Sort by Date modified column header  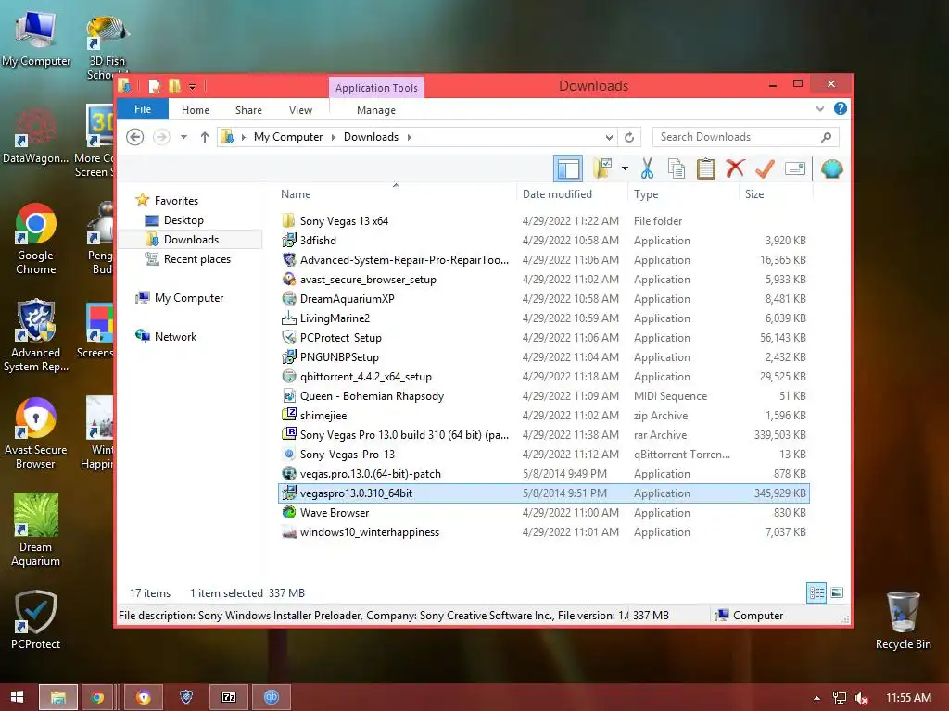(573, 194)
